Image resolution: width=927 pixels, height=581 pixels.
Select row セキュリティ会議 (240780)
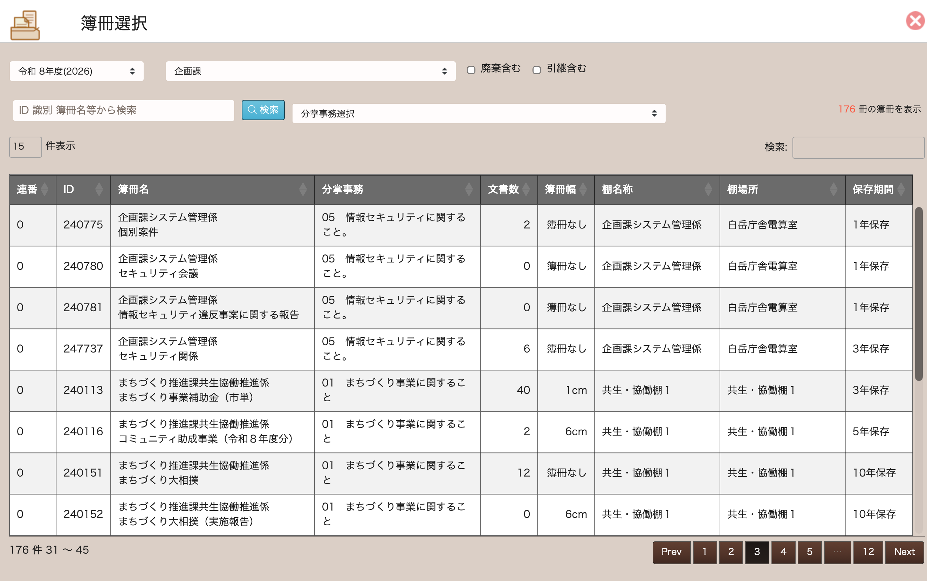tap(461, 267)
